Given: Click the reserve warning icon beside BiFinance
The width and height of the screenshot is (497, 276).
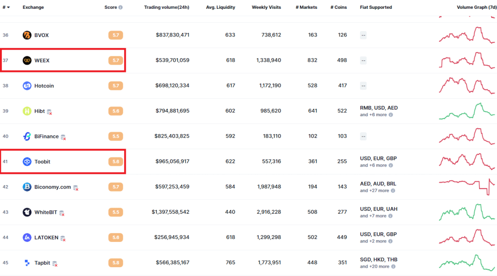Looking at the screenshot, I should [x=64, y=137].
